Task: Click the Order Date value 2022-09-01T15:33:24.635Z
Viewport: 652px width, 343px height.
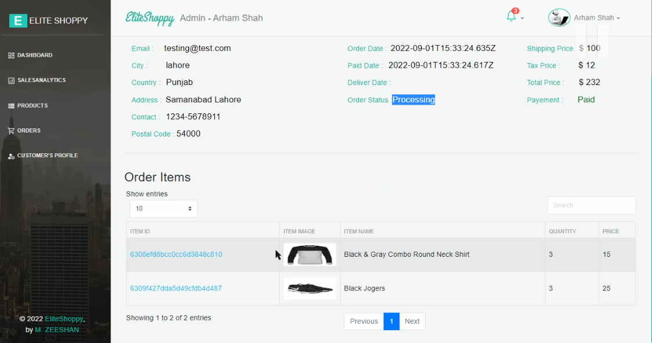Action: [443, 48]
